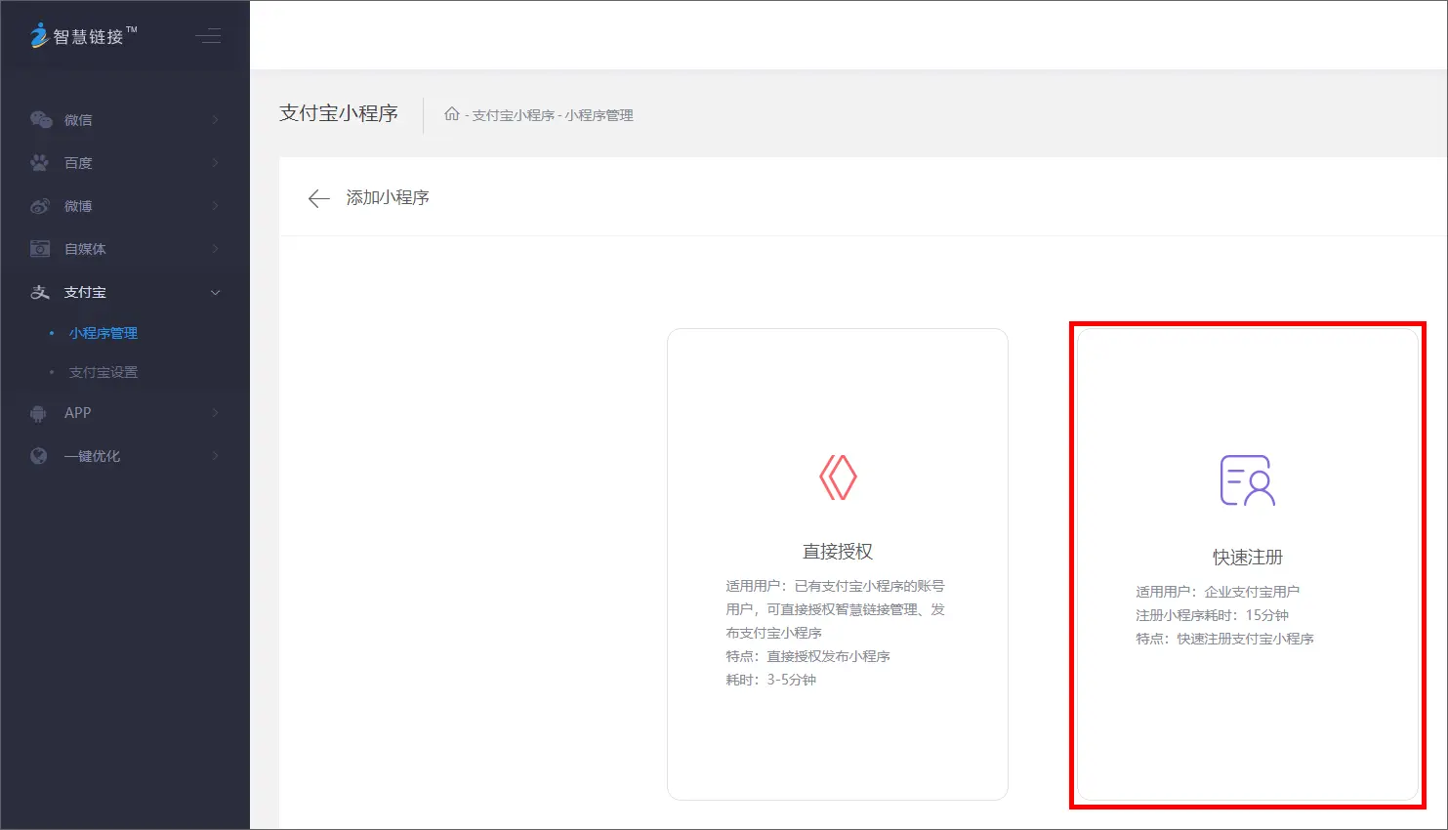Expand the 百度 menu chevron
The width and height of the screenshot is (1448, 830).
tap(215, 163)
